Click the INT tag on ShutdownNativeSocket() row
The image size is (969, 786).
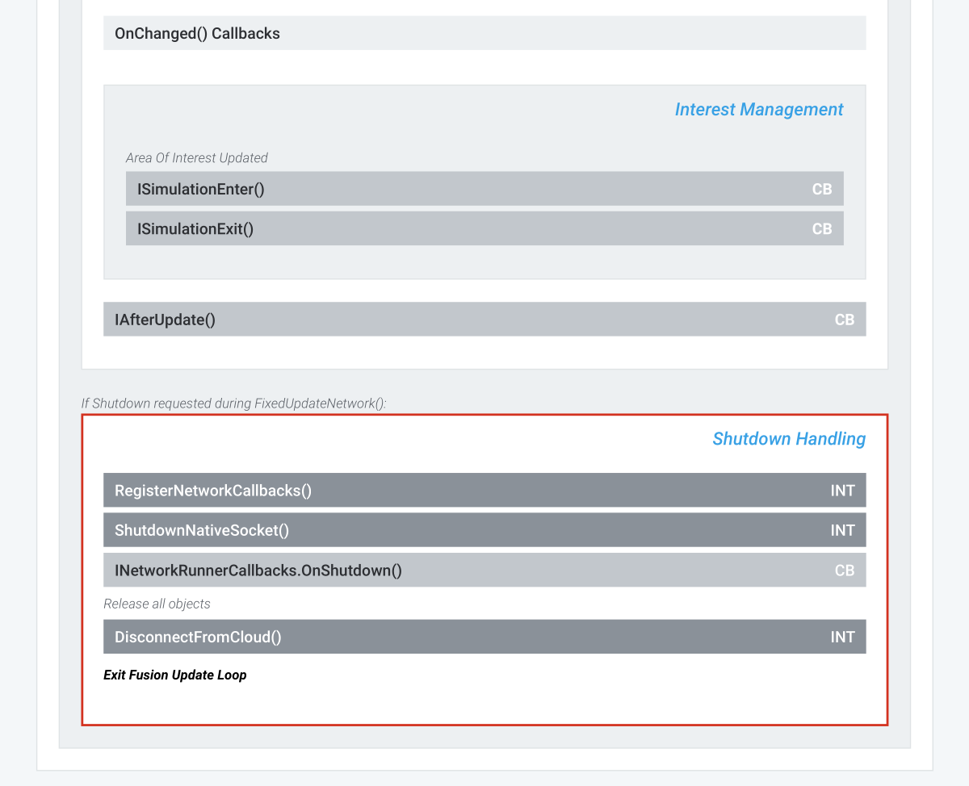843,531
